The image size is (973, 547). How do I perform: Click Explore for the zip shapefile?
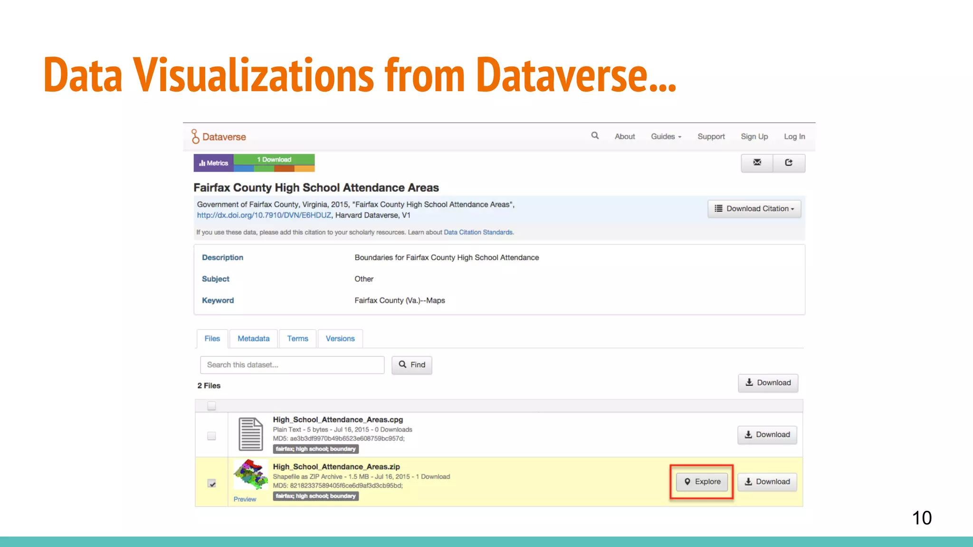pos(702,481)
